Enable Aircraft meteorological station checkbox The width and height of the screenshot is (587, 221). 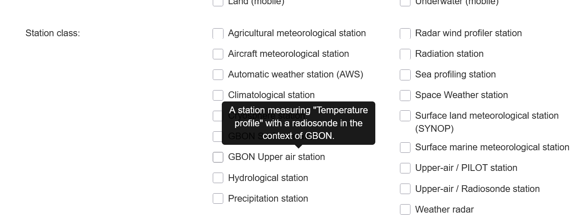[x=218, y=54]
